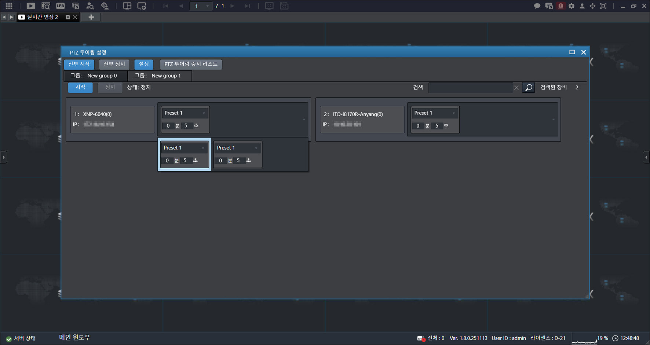This screenshot has width=650, height=345.
Task: Click the 정지 button for the group
Action: pyautogui.click(x=110, y=87)
